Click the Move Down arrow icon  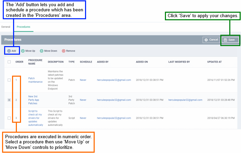(x=42, y=51)
